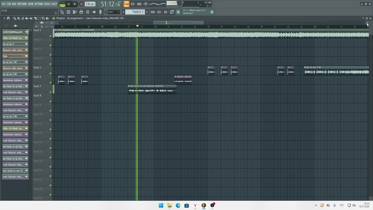The image size is (373, 210).
Task: Select the slice tool
Action: pos(35,18)
